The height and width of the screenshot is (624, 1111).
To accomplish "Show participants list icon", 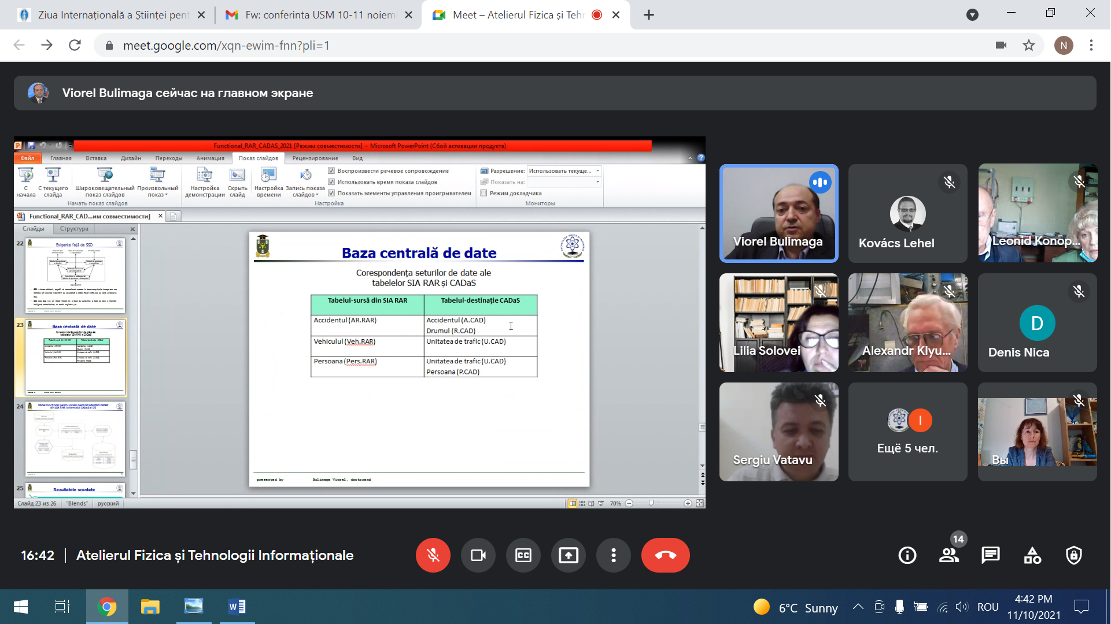I will click(948, 555).
